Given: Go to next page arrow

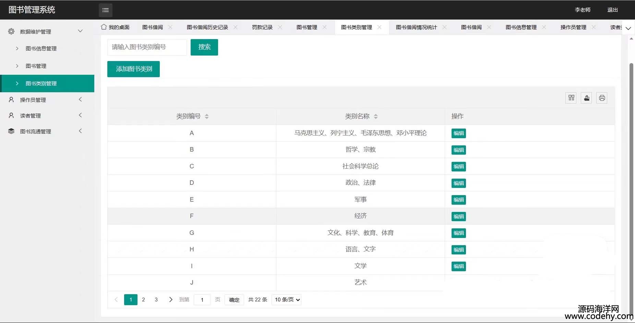Looking at the screenshot, I should 171,300.
